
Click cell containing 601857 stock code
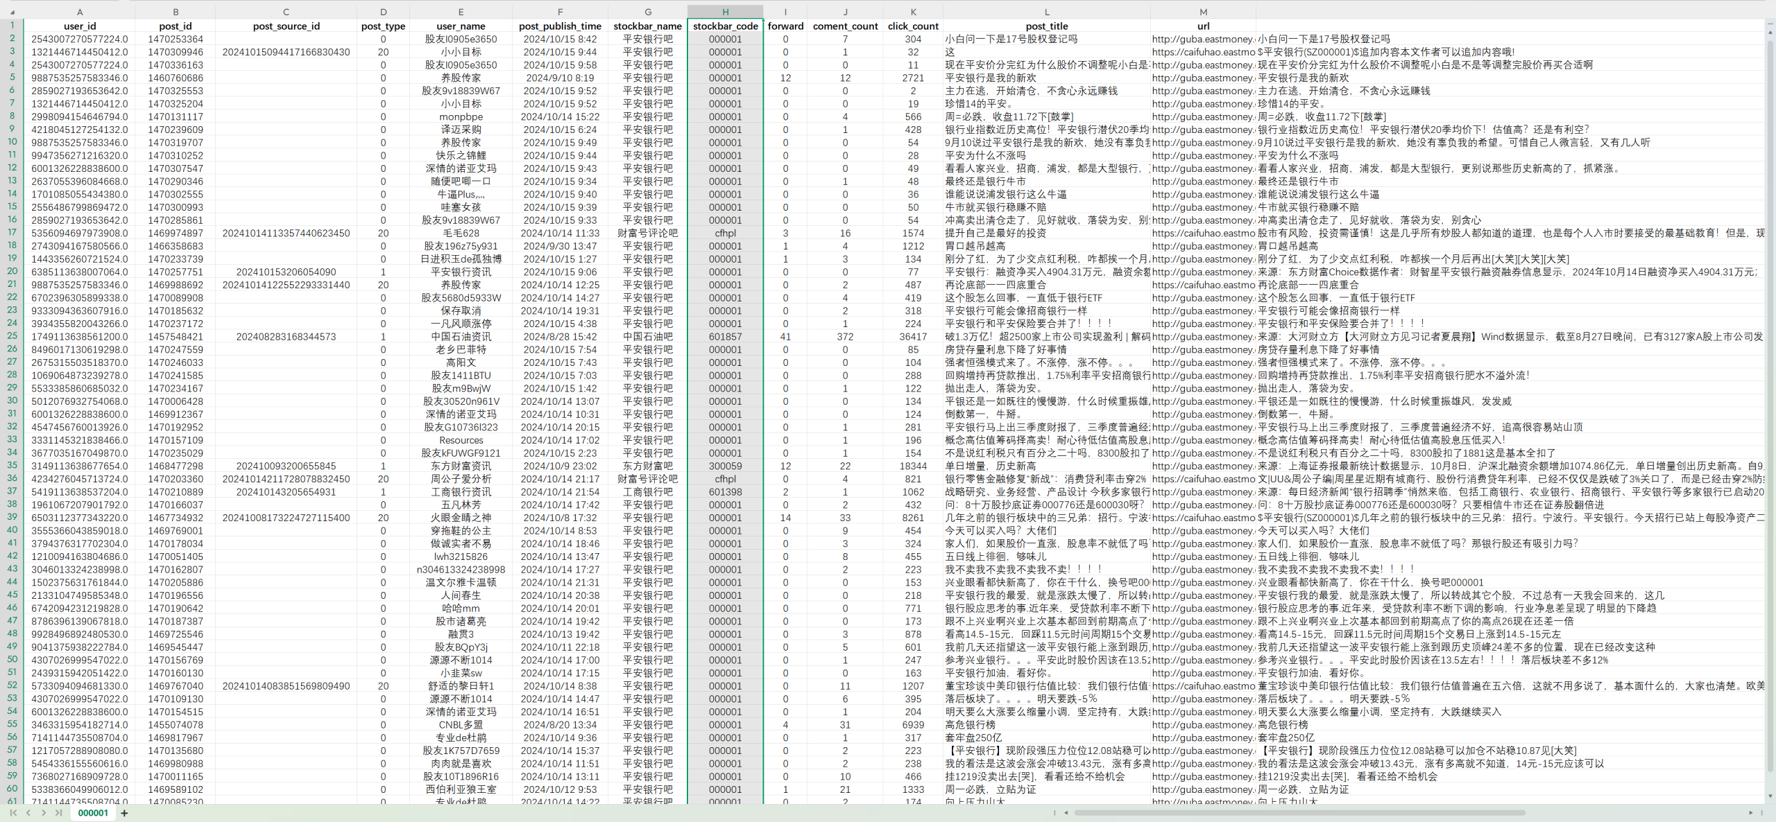pos(725,336)
